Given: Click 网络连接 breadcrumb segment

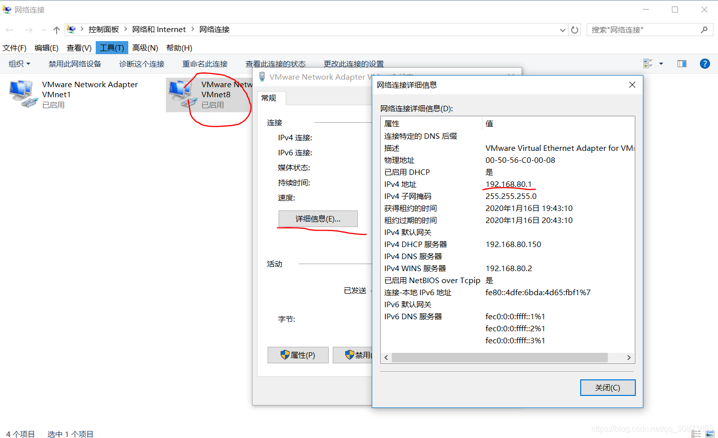Looking at the screenshot, I should point(214,30).
